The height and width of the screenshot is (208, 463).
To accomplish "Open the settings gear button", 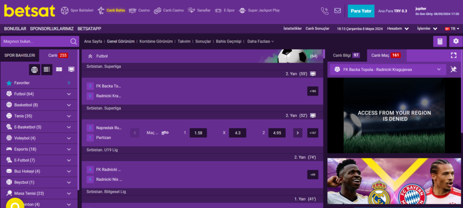I will coord(456,42).
